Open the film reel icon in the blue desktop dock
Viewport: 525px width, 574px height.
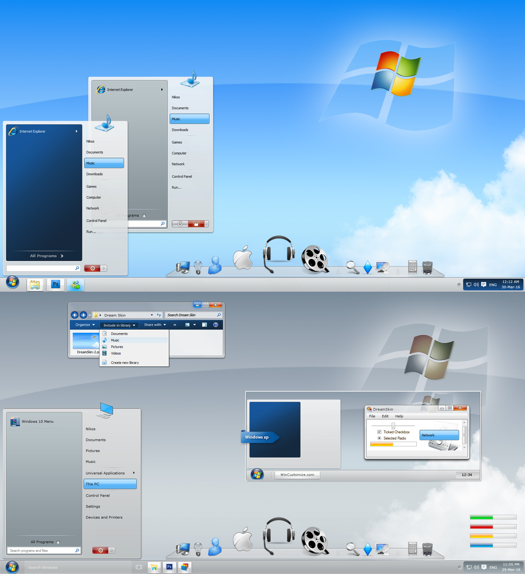pos(315,259)
